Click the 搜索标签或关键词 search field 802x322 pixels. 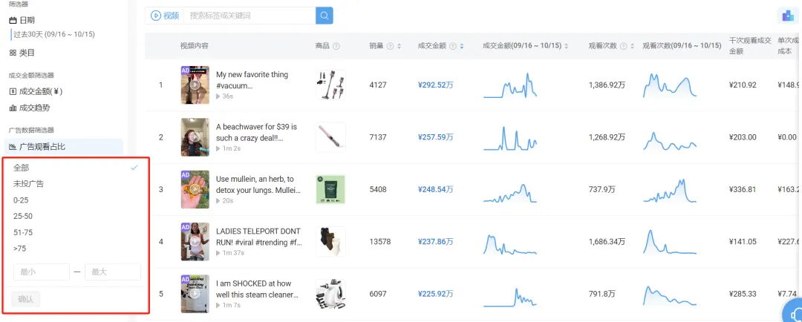[249, 16]
